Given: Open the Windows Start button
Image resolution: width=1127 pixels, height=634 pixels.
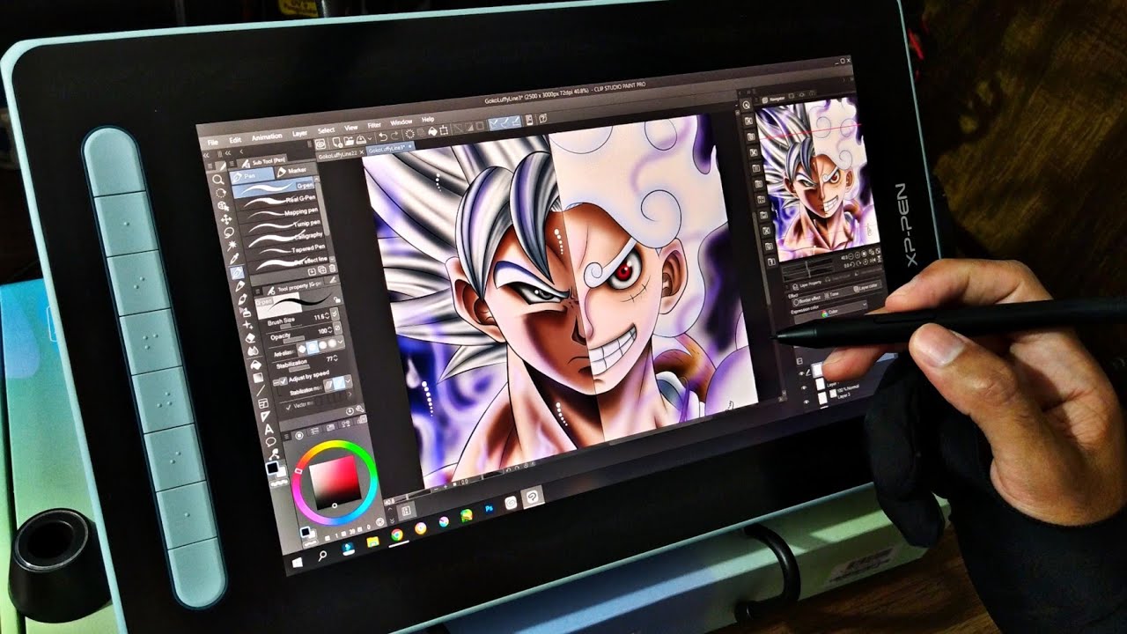Looking at the screenshot, I should (x=298, y=562).
